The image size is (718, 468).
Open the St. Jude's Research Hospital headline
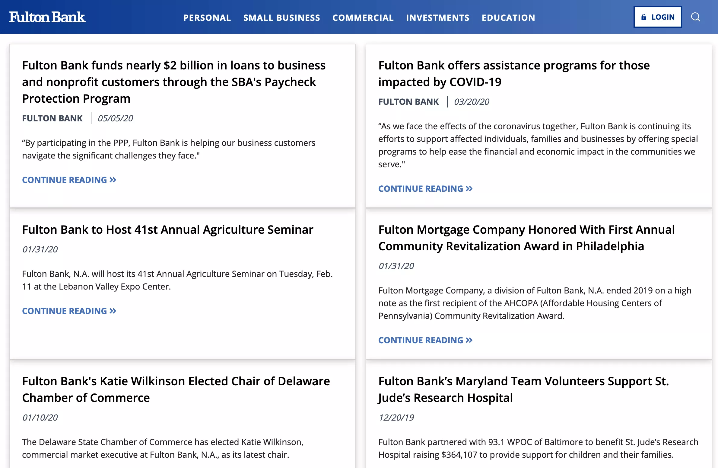(x=523, y=389)
